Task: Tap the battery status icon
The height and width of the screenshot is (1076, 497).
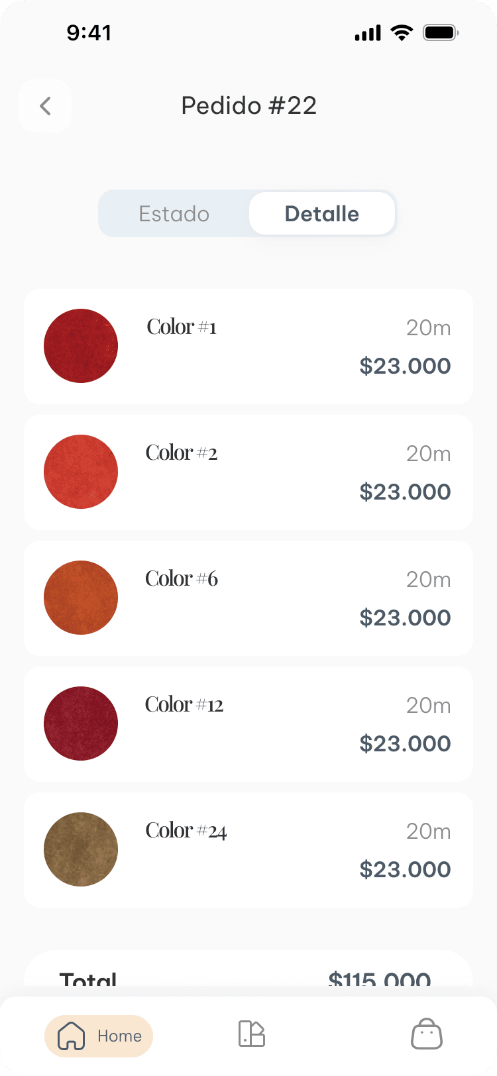Action: 441,32
